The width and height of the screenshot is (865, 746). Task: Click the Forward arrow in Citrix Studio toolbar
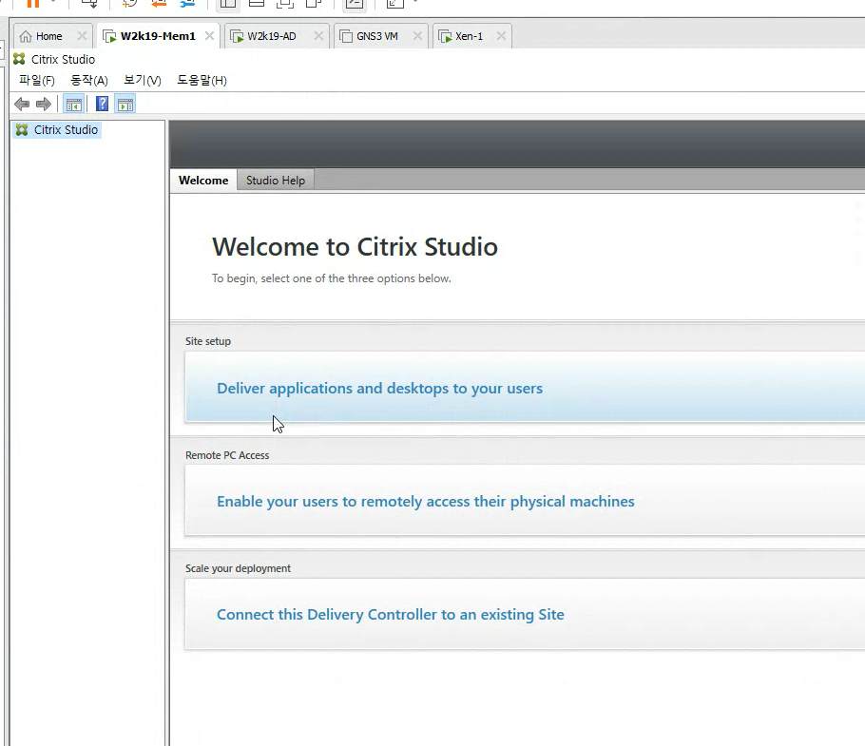click(44, 104)
